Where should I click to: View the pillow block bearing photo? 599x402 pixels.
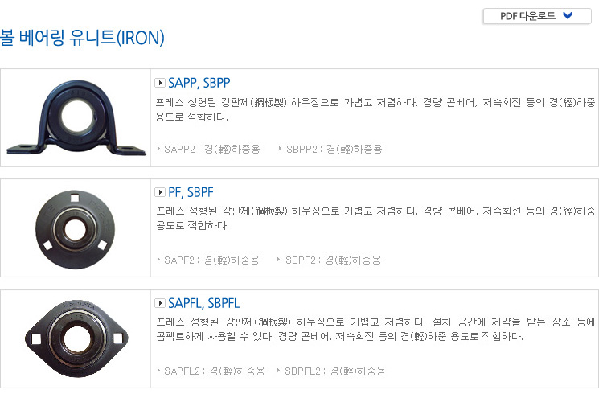point(76,117)
